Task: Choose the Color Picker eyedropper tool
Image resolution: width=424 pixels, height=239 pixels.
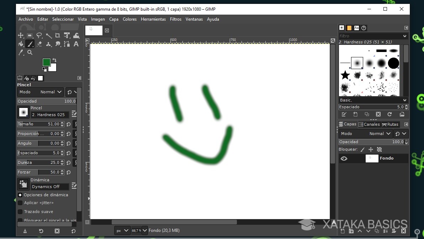Action: click(21, 53)
